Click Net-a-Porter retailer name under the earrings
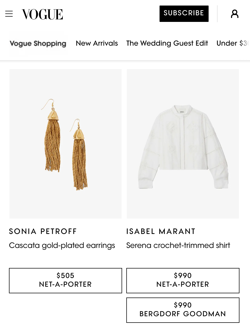Image resolution: width=250 pixels, height=326 pixels. tap(65, 284)
